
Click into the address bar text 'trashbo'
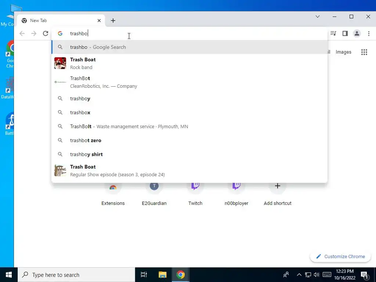tap(79, 33)
